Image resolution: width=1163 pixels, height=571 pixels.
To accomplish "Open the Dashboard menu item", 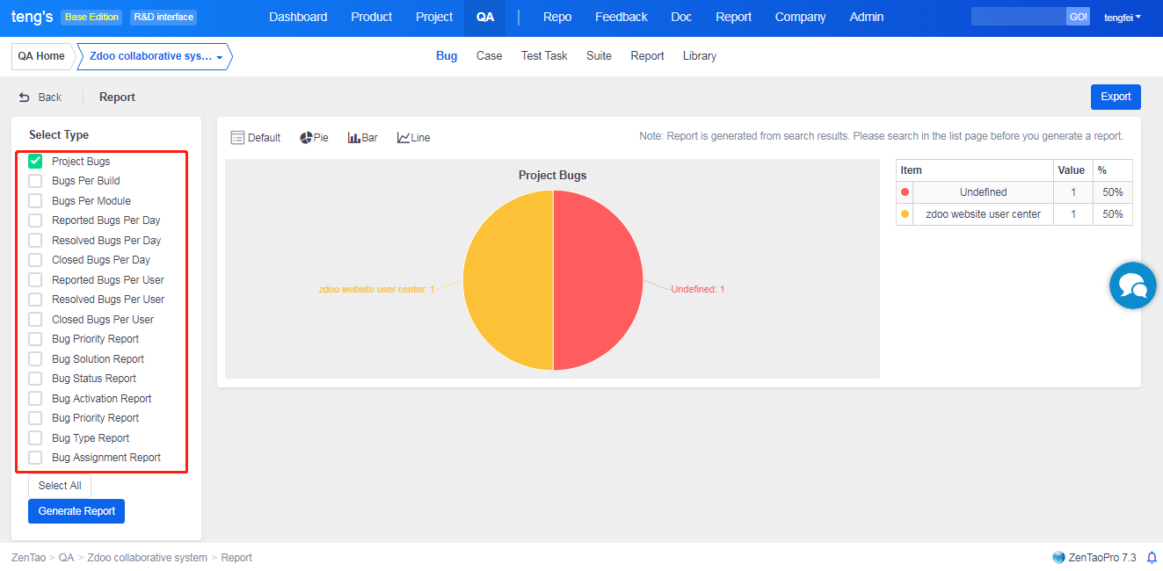I will [298, 18].
